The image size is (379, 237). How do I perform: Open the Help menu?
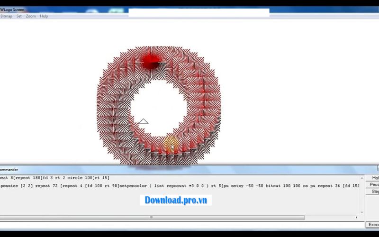[x=44, y=16]
